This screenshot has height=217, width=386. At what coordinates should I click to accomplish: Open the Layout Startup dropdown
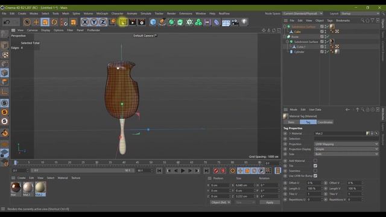coord(359,13)
